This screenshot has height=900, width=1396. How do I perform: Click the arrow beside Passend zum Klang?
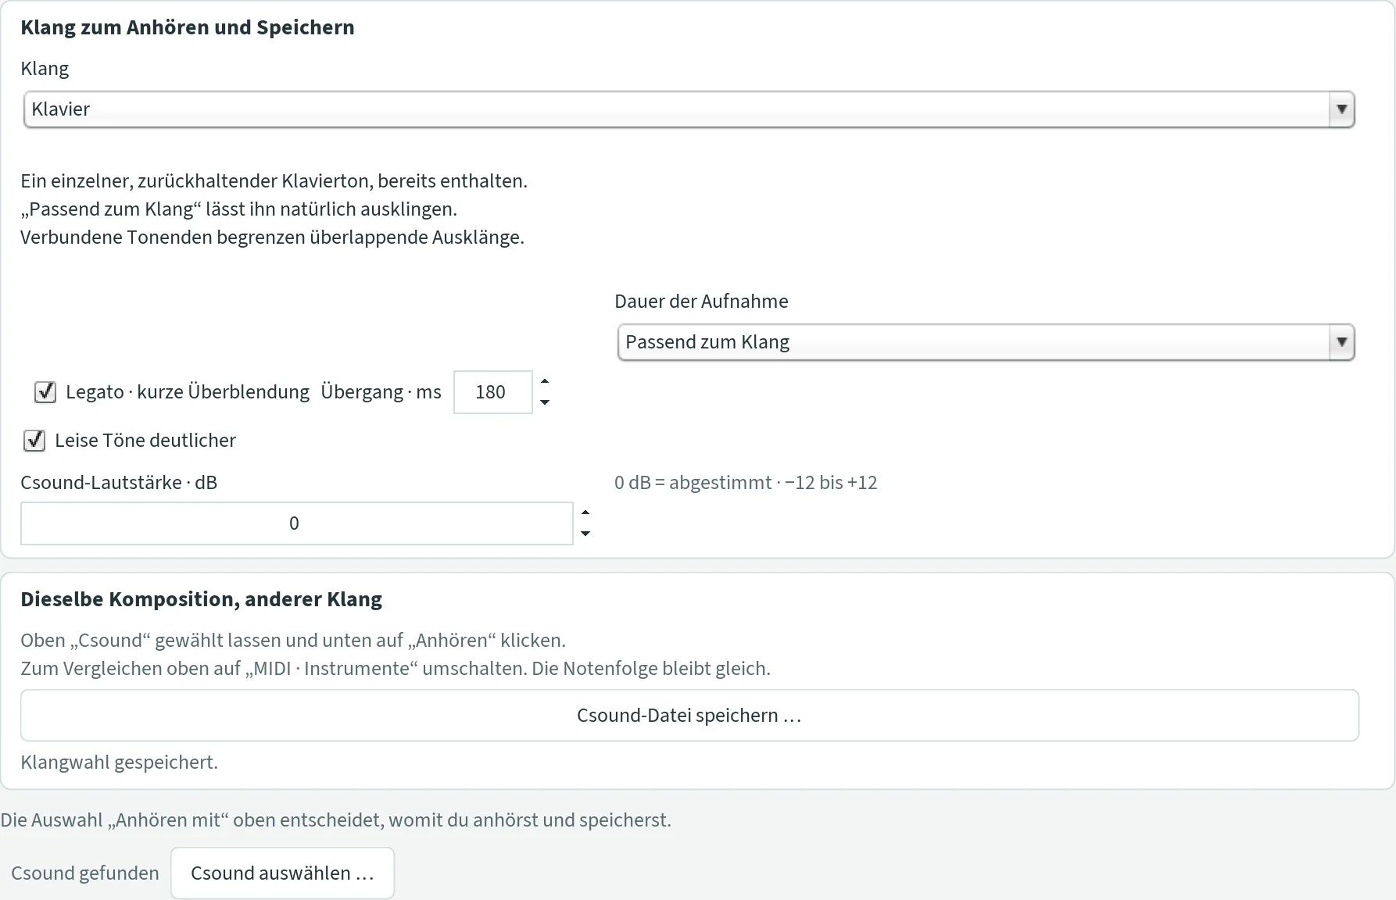click(x=1341, y=342)
